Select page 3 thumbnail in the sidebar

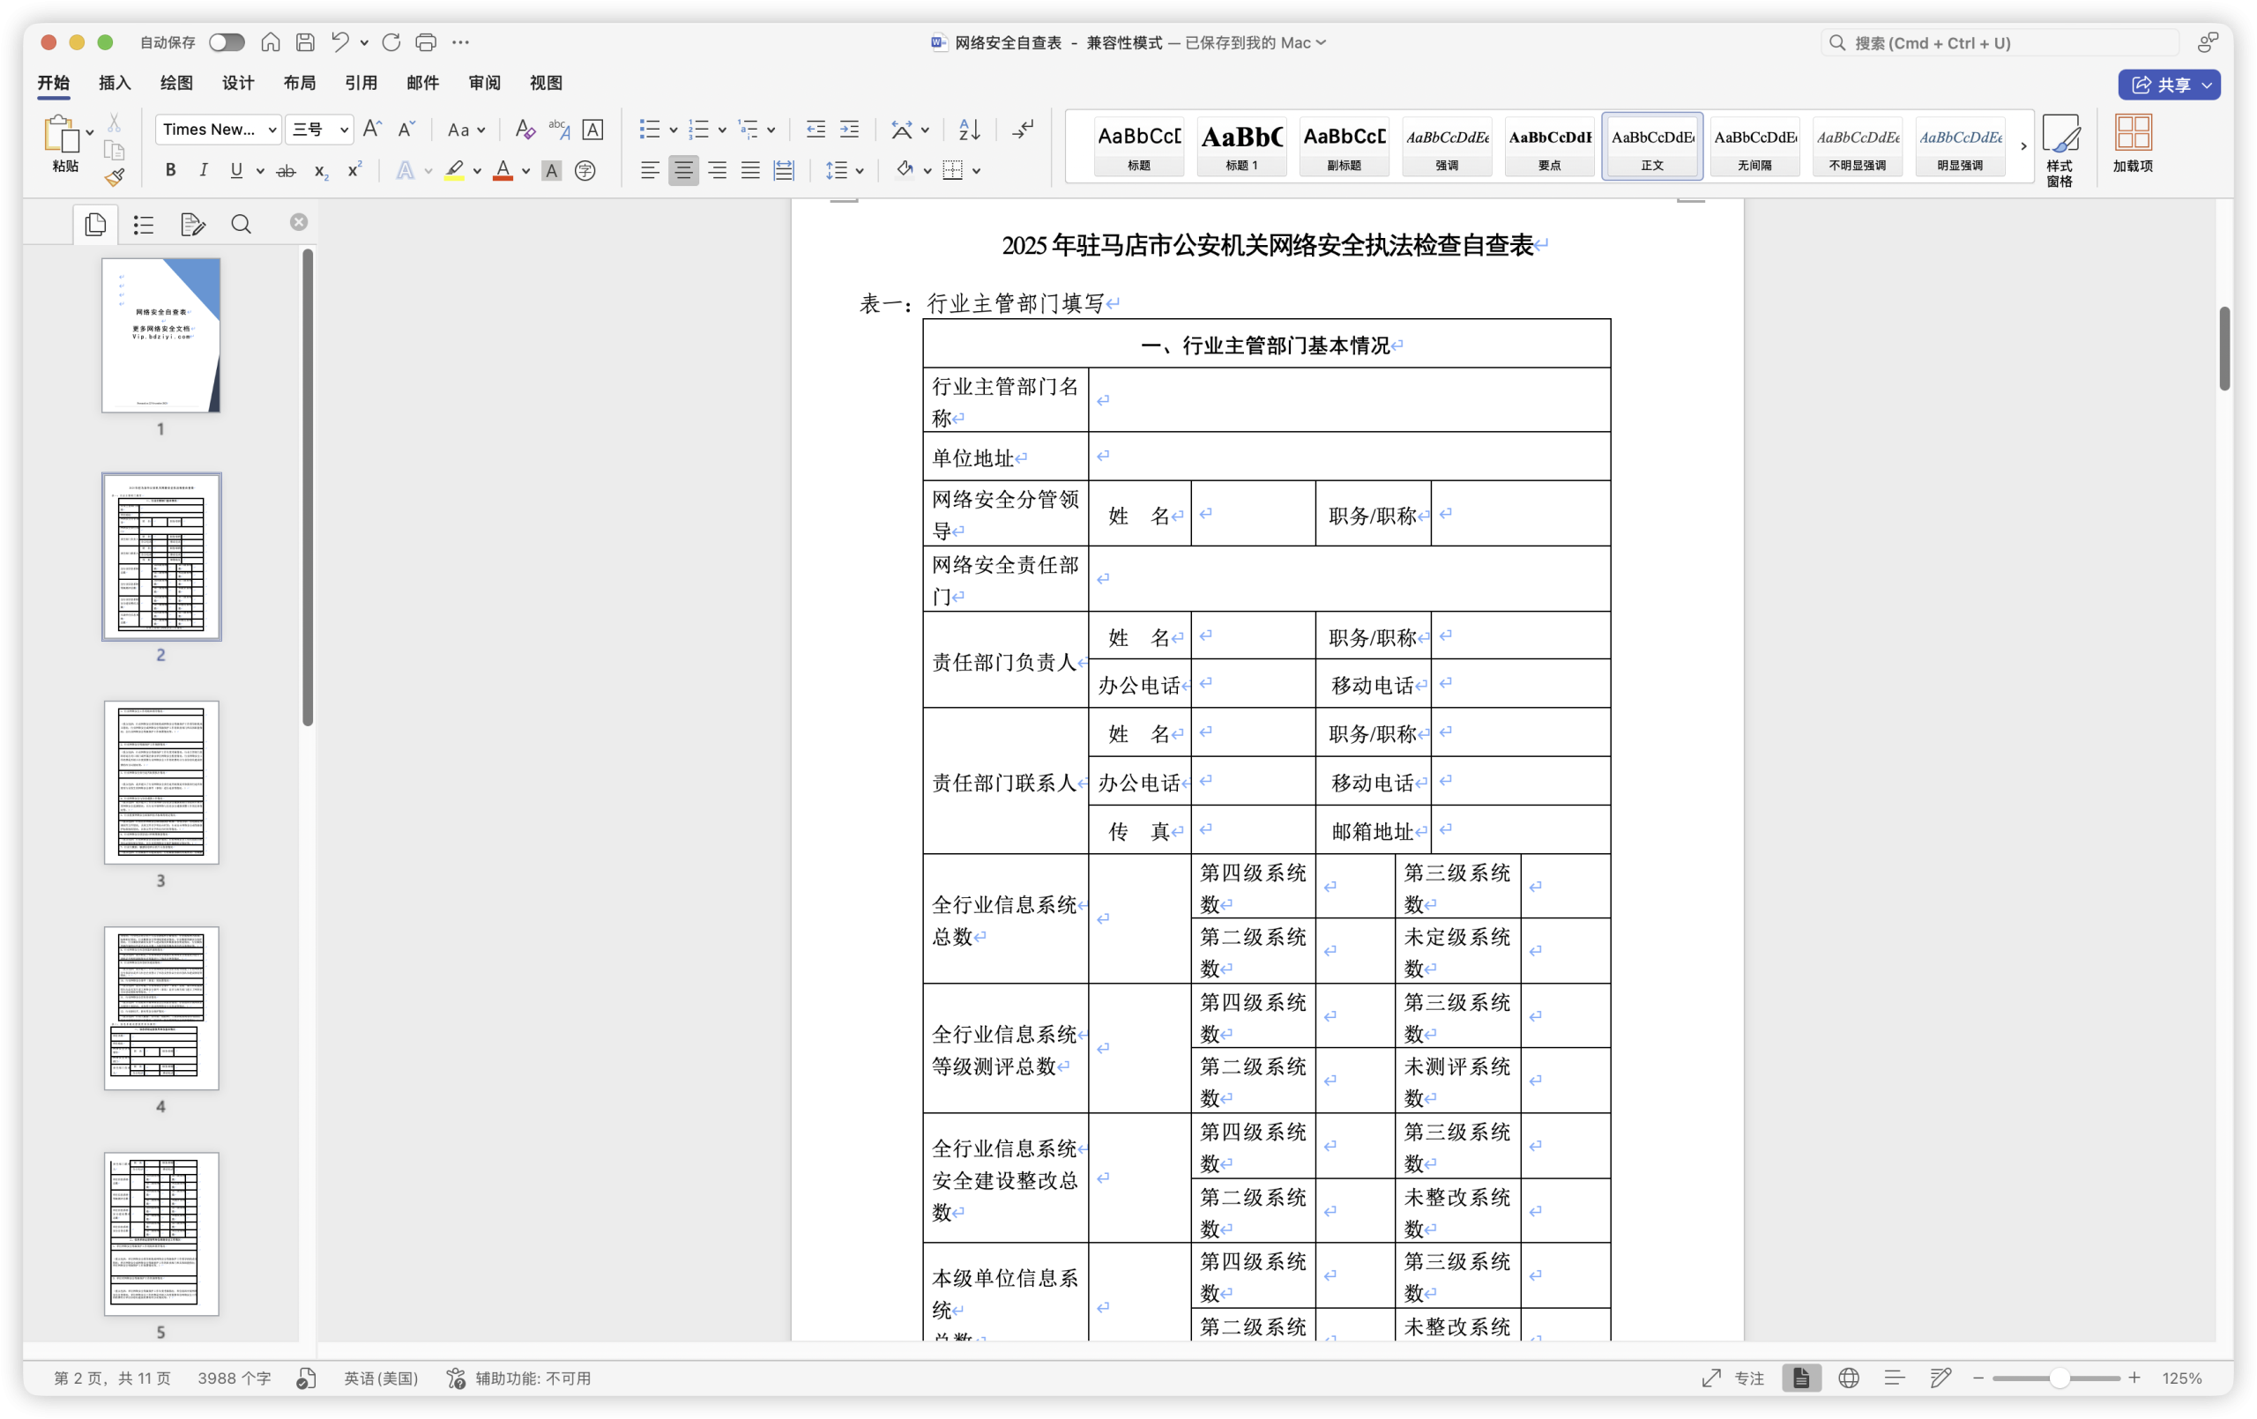(160, 783)
